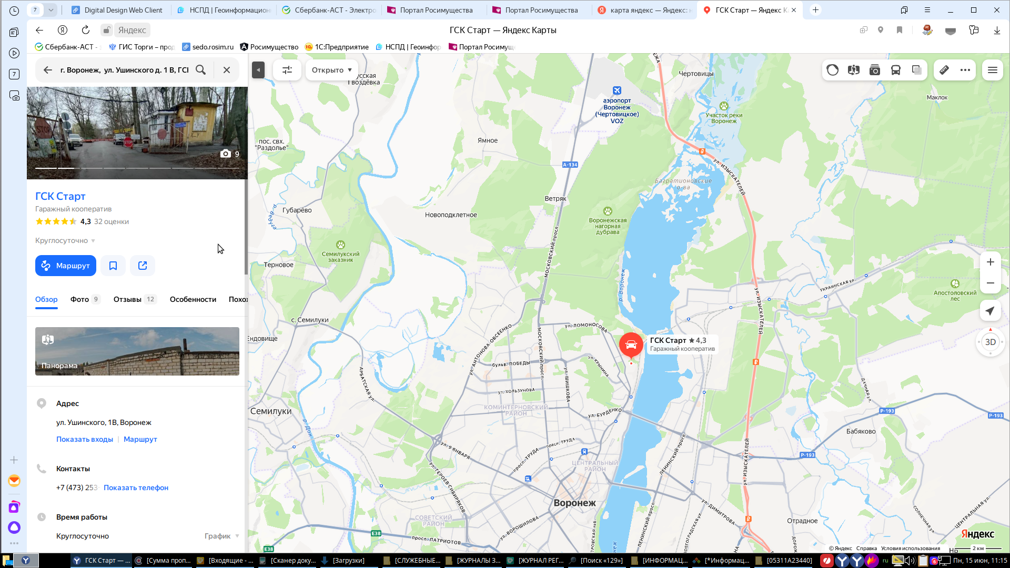Image resolution: width=1010 pixels, height=568 pixels.
Task: Select the ruler distance measuring tool
Action: (x=944, y=70)
